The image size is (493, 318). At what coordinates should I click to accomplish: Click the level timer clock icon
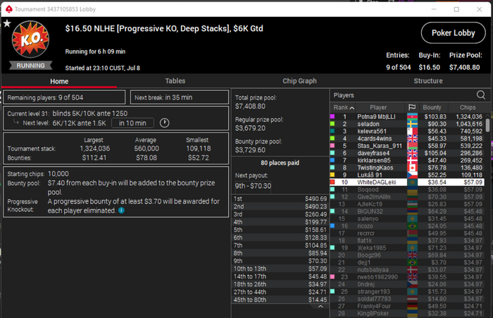pos(164,123)
